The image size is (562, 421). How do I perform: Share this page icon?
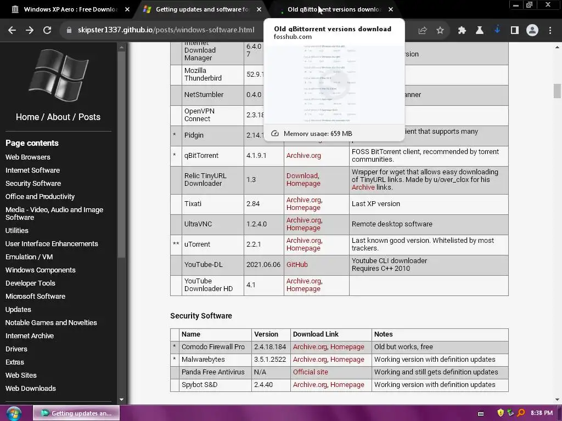[423, 31]
